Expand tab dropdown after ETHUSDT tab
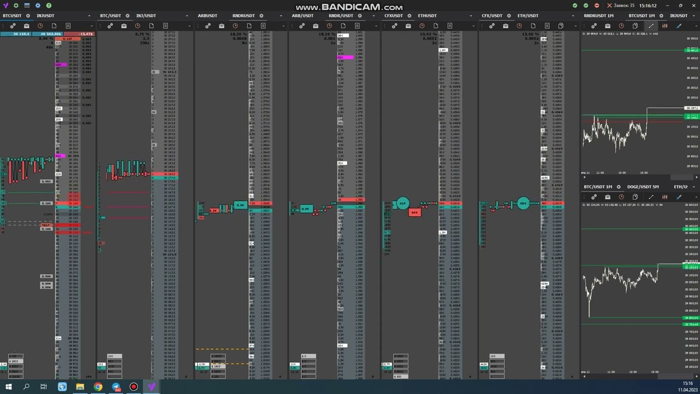700x394 pixels. coord(470,16)
